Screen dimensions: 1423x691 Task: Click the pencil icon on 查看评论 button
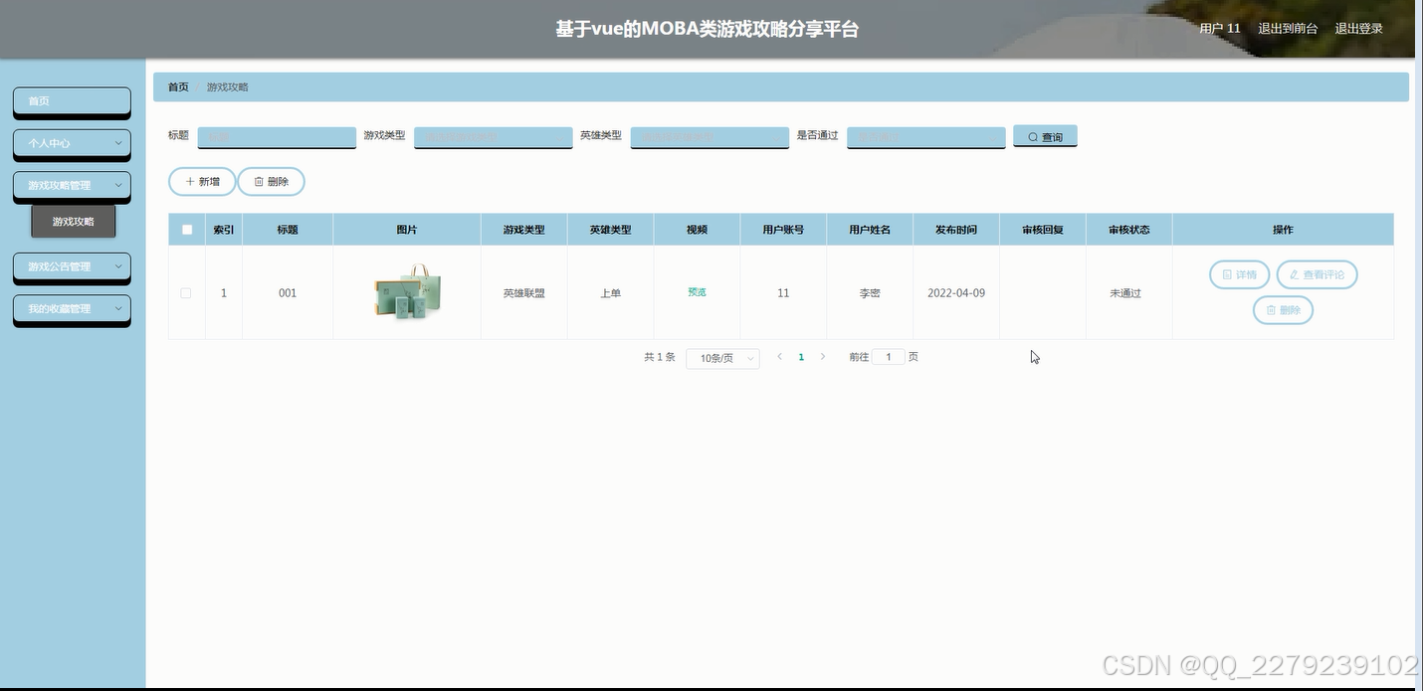(1296, 274)
